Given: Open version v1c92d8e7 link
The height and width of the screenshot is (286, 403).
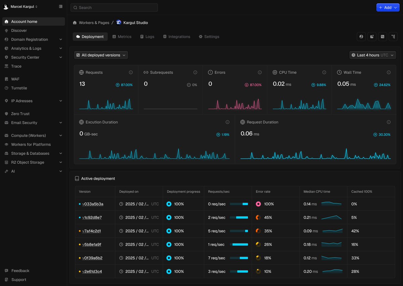Looking at the screenshot, I should [x=92, y=218].
